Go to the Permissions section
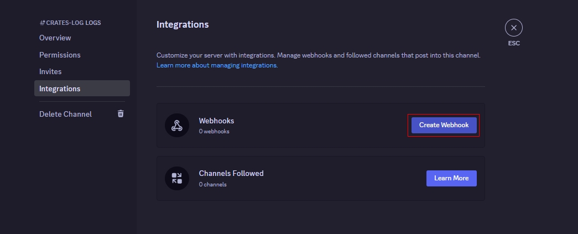 [x=60, y=55]
